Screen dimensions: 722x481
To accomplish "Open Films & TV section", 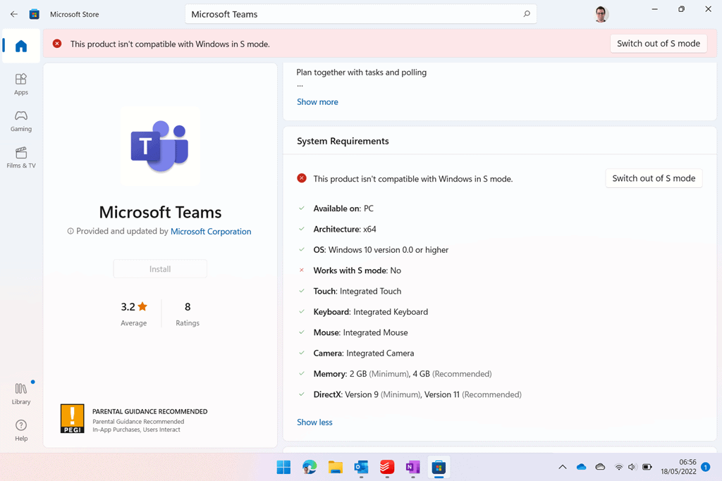I will point(21,157).
